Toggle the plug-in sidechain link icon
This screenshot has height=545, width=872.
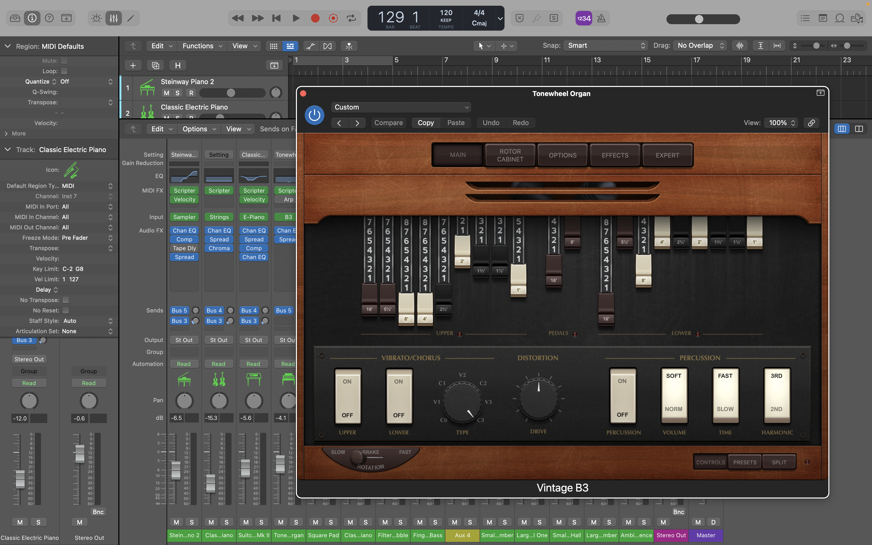(812, 123)
